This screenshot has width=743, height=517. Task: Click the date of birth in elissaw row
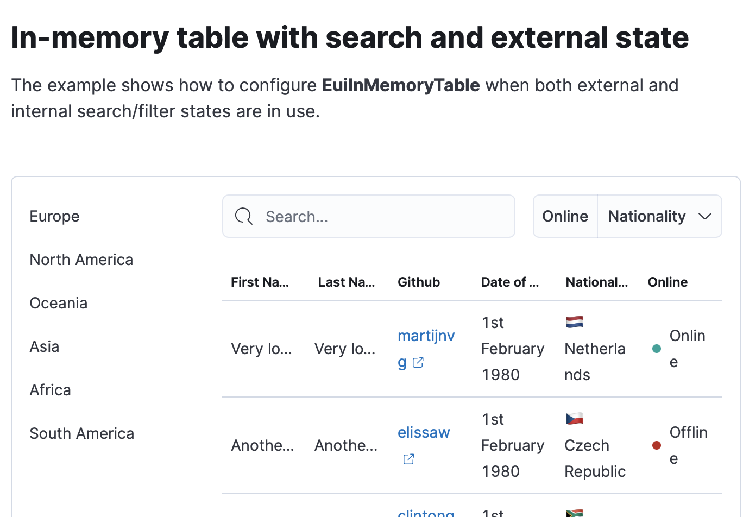click(x=513, y=445)
